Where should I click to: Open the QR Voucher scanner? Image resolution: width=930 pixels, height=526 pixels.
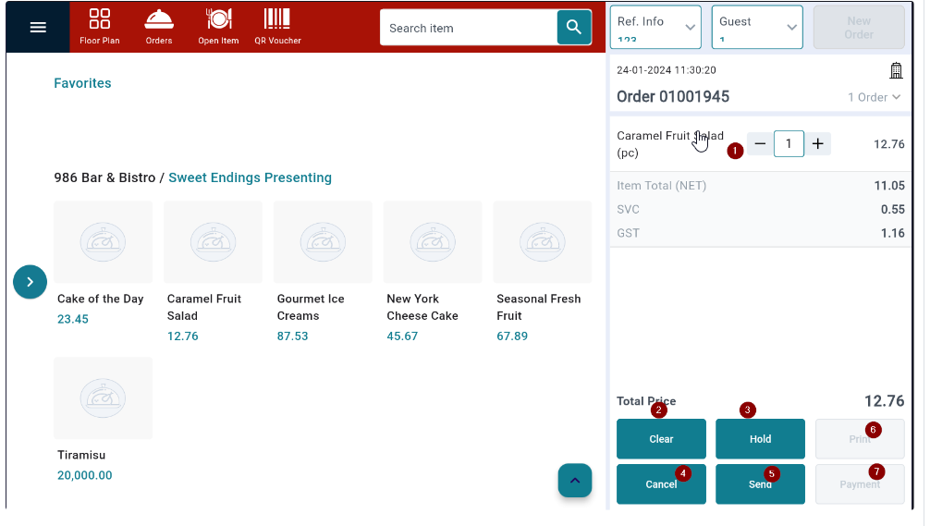click(x=277, y=28)
